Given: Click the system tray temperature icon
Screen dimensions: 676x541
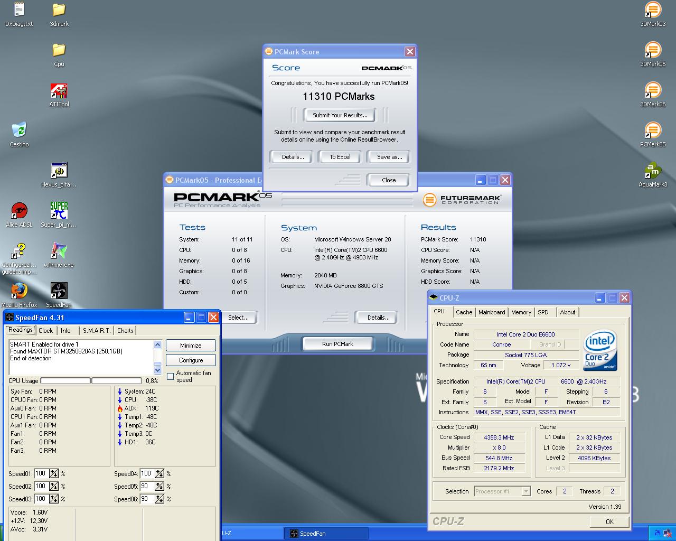Looking at the screenshot, I should pyautogui.click(x=657, y=533).
